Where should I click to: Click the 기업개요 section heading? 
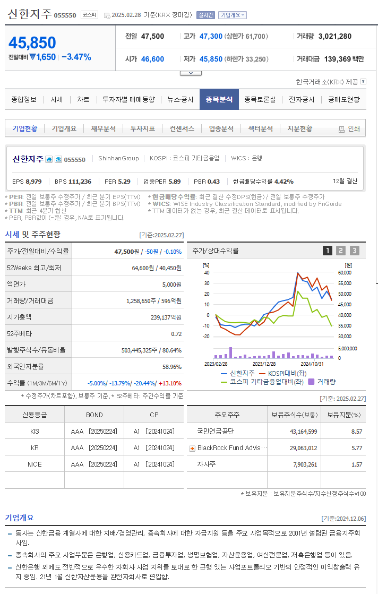(19, 518)
